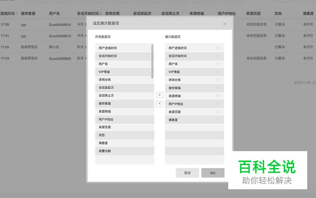Select 状态 in the all data items list
Screen dimensions: 316x198
coord(125,135)
